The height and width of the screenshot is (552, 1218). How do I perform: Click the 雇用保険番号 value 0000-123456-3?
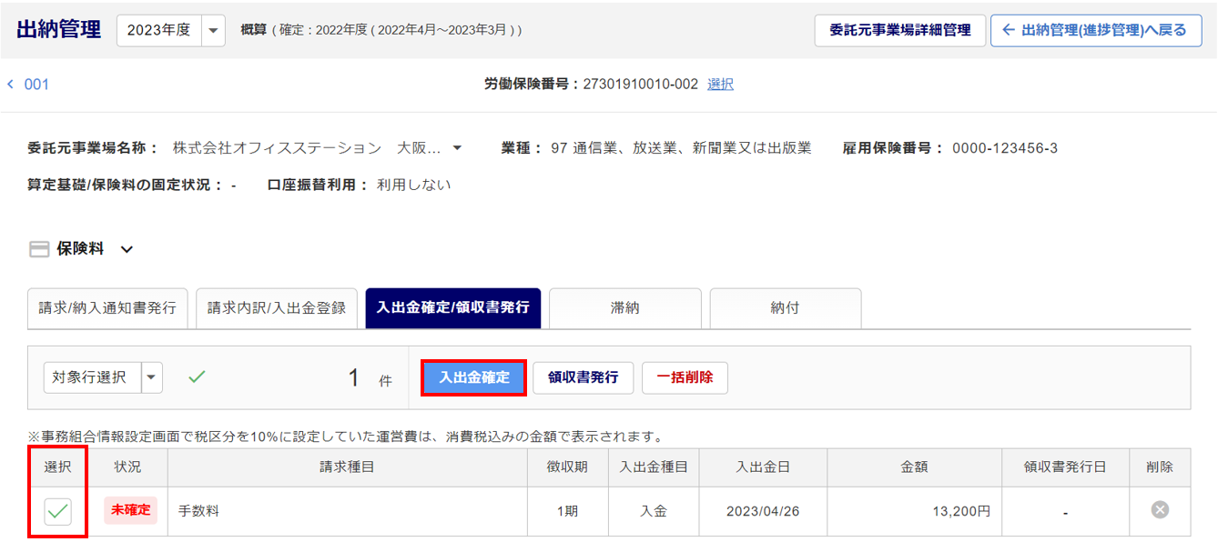point(1005,148)
